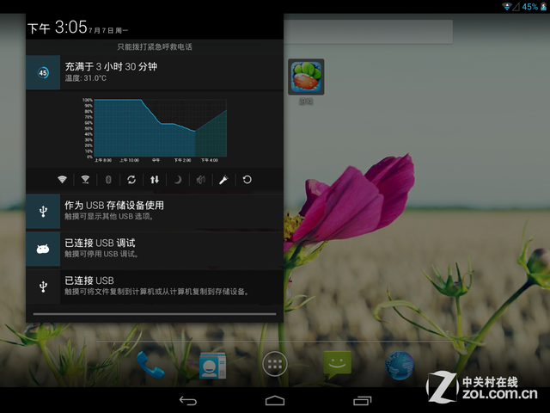Screen dimensions: 550x413
Task: Tap the auto-rotate screen icon
Action: tap(247, 179)
